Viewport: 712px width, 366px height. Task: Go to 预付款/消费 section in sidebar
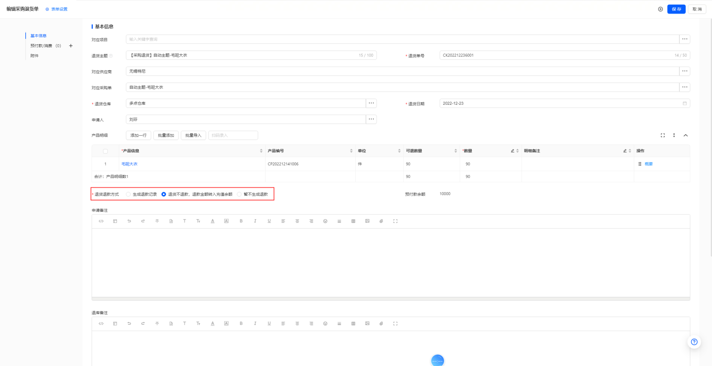[41, 46]
